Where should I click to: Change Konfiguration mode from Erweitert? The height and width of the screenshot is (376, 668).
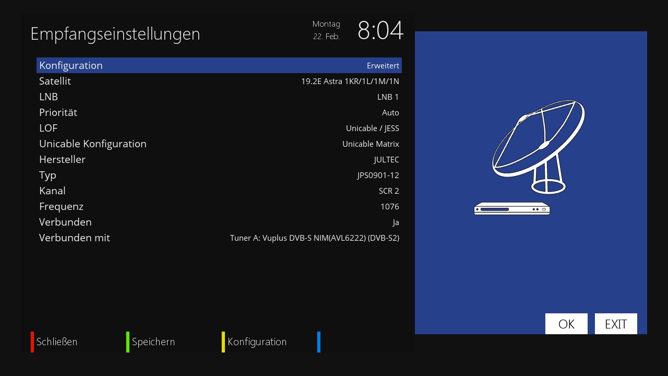[x=219, y=65]
